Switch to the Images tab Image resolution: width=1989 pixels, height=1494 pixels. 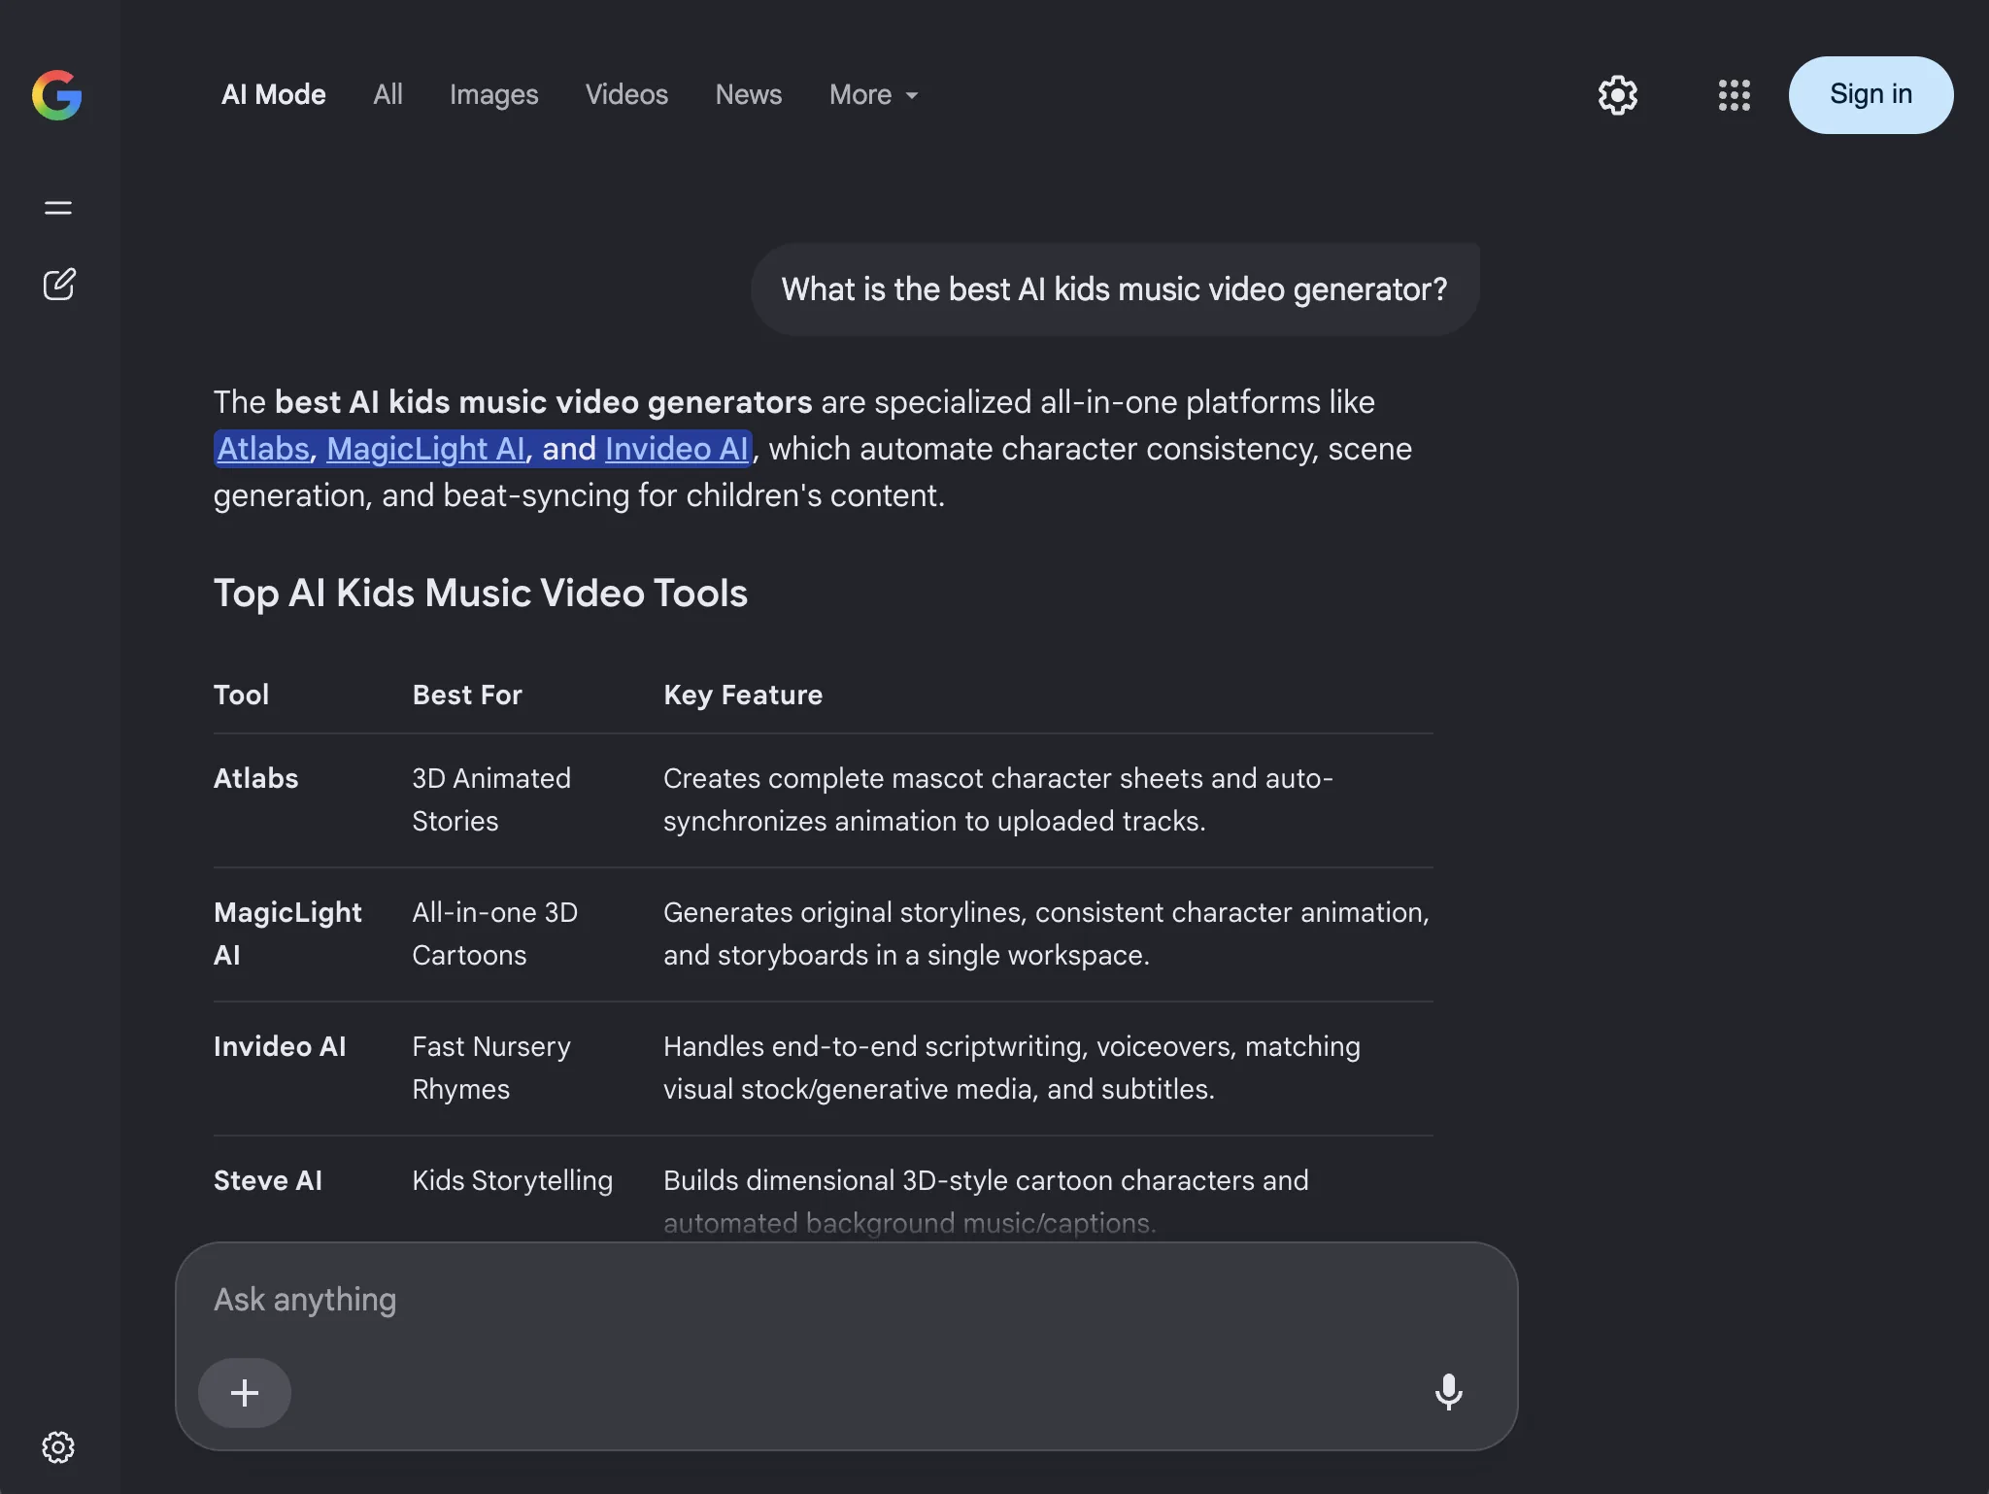[x=493, y=95]
